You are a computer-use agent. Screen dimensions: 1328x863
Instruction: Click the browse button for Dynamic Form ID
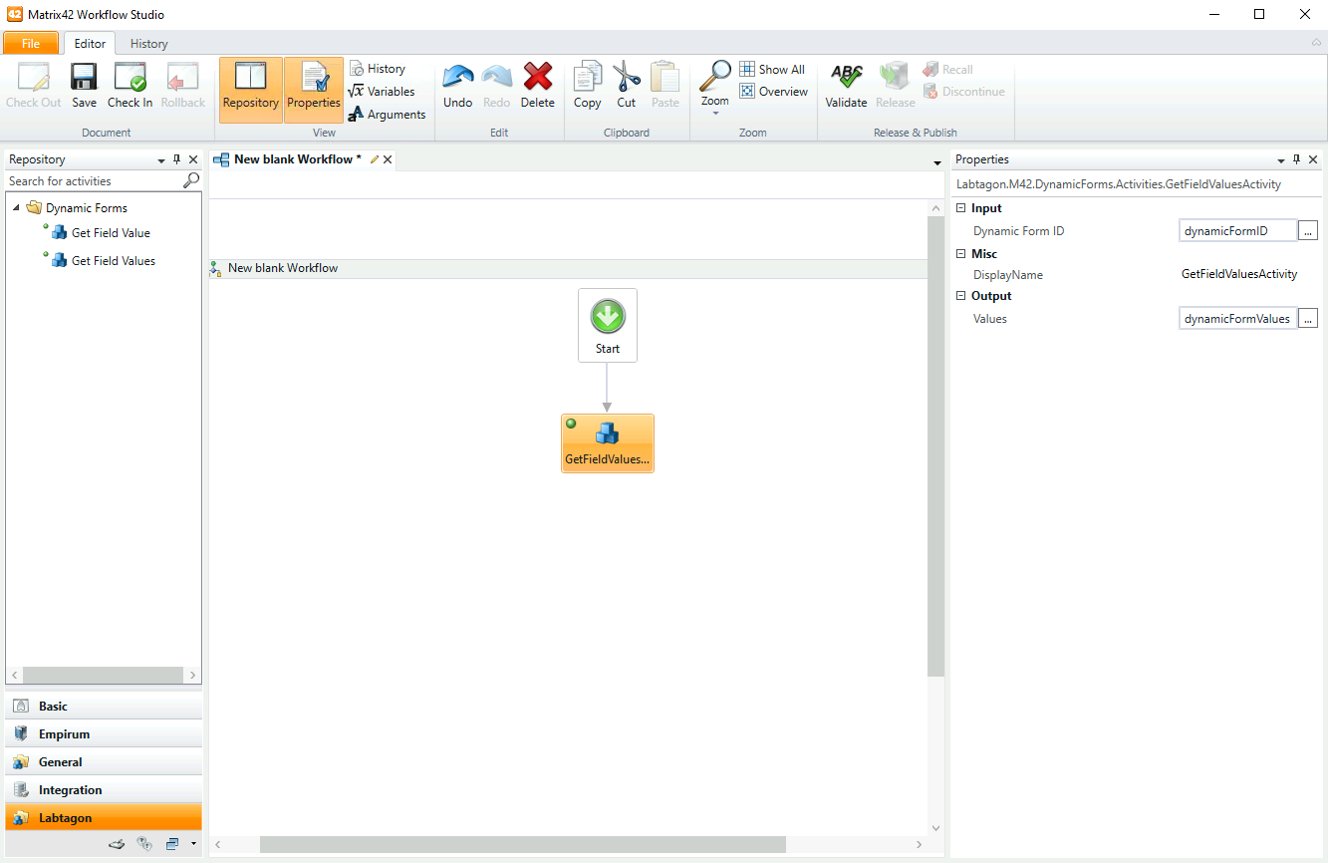coord(1308,231)
